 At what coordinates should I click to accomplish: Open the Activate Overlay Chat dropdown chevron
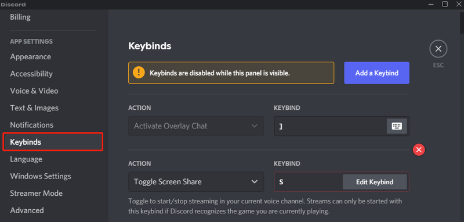(x=254, y=126)
